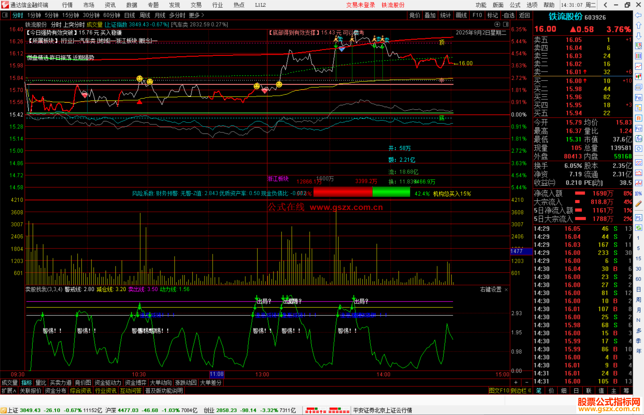This screenshot has height=415, width=644.
Task: Switch to the 60分钟 period
Action: point(112,15)
